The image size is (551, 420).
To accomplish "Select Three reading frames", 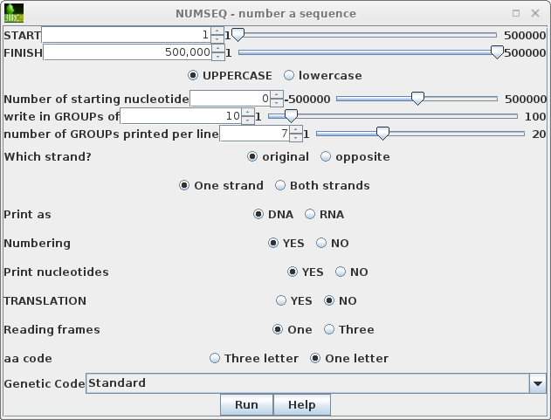I will click(x=329, y=330).
